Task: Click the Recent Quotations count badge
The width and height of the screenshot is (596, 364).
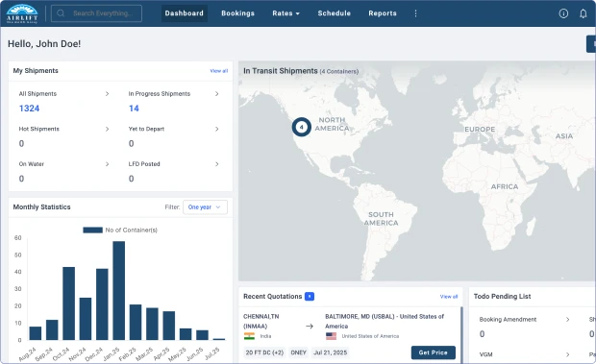Action: [x=310, y=297]
